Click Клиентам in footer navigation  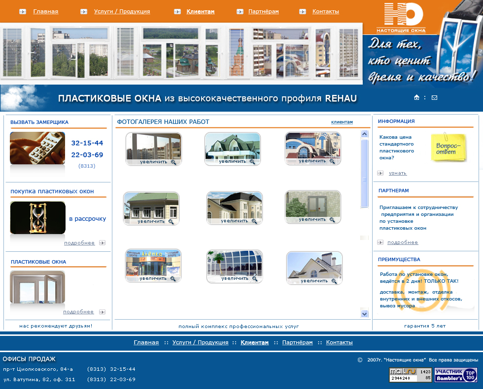click(x=254, y=342)
